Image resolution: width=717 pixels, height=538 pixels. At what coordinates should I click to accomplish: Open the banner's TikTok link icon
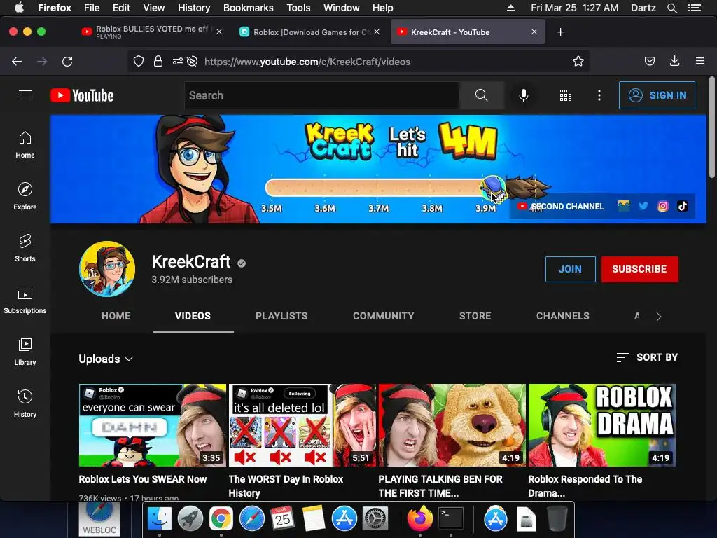[682, 206]
